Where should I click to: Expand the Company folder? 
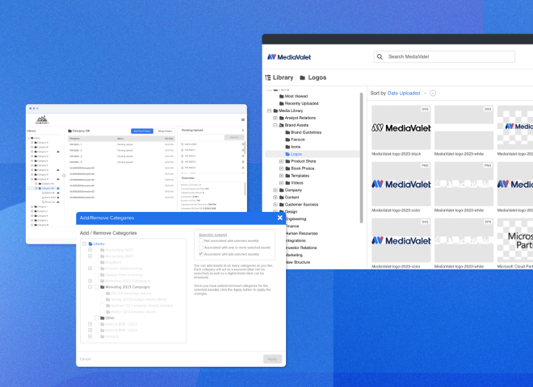click(x=275, y=190)
